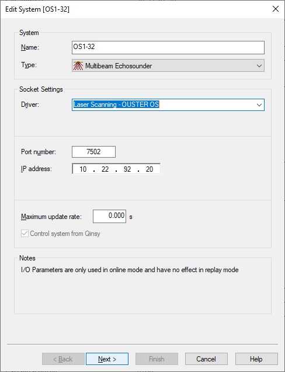Click the Port number field 7502
This screenshot has height=372, width=285.
[x=93, y=152]
